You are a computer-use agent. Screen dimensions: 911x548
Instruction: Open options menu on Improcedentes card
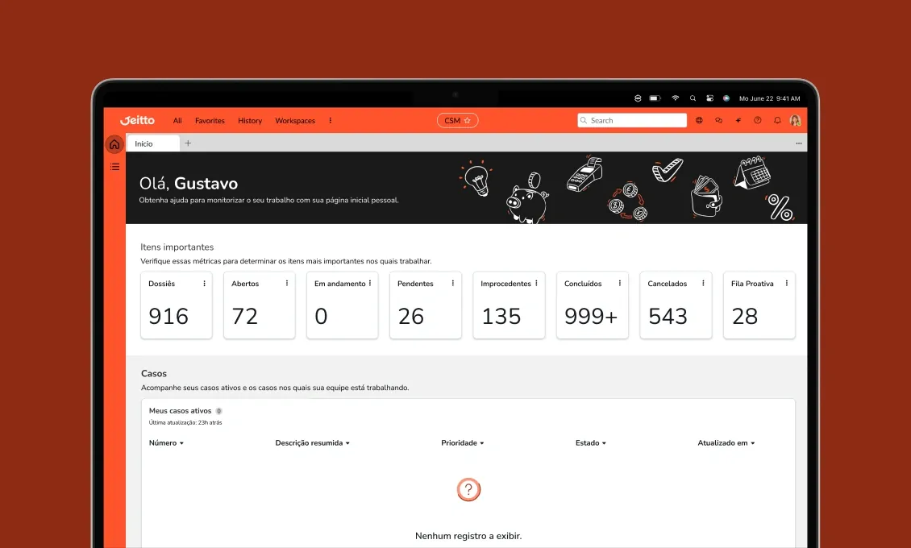536,284
